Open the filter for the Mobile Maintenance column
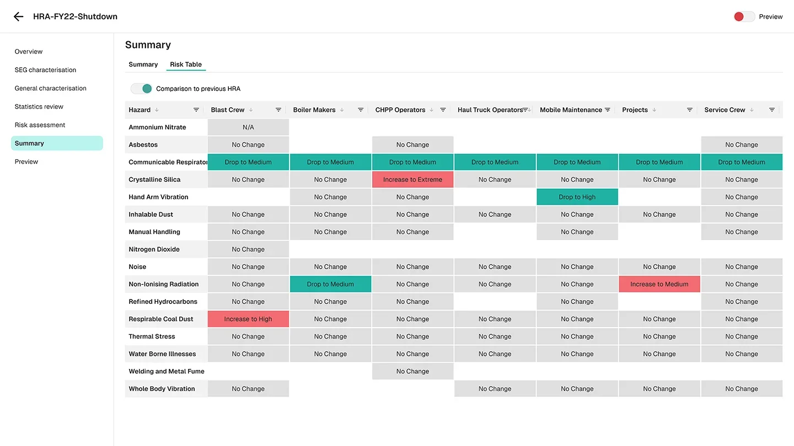 click(x=607, y=110)
